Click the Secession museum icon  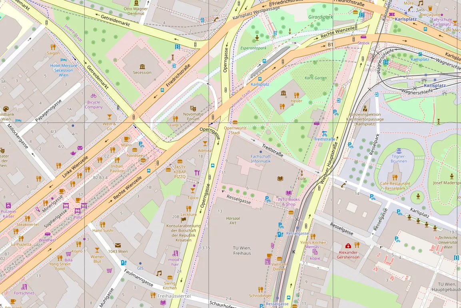pyautogui.click(x=142, y=66)
